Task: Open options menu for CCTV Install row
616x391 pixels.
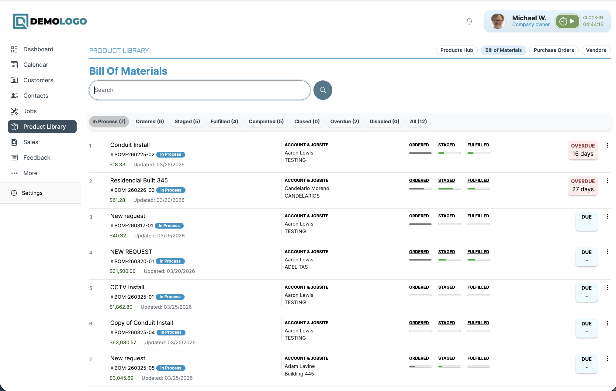Action: [607, 288]
